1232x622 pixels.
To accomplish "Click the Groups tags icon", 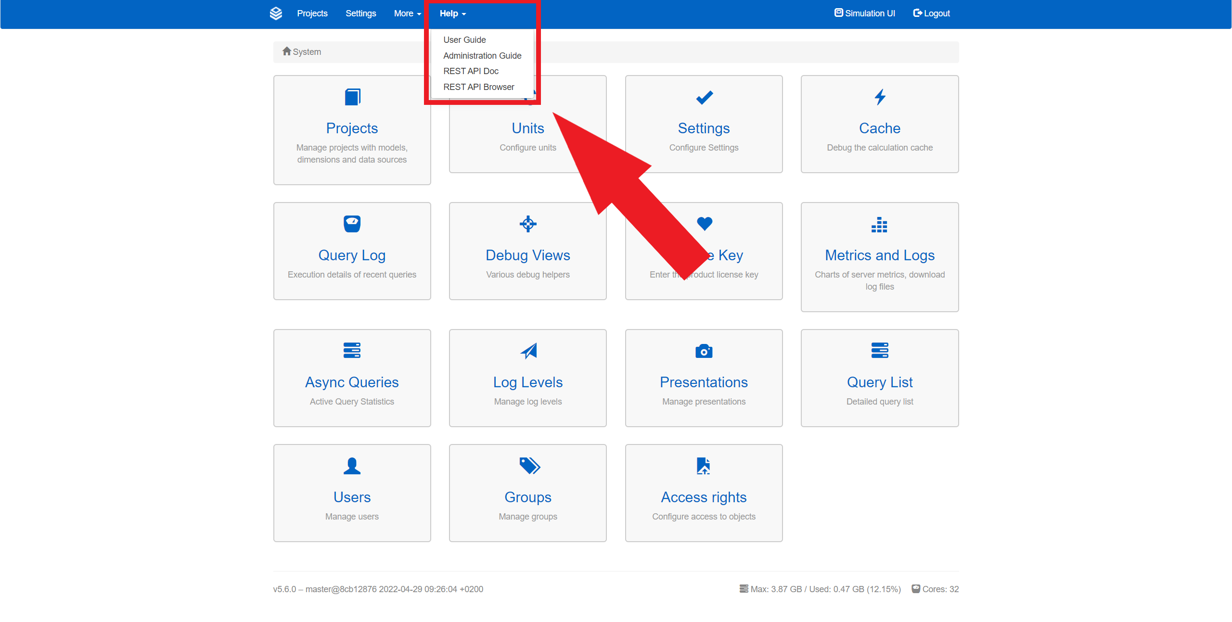I will coord(527,465).
